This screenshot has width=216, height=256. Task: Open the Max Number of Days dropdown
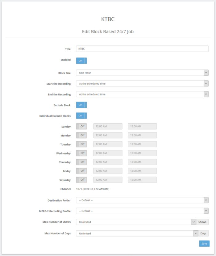tap(137, 233)
